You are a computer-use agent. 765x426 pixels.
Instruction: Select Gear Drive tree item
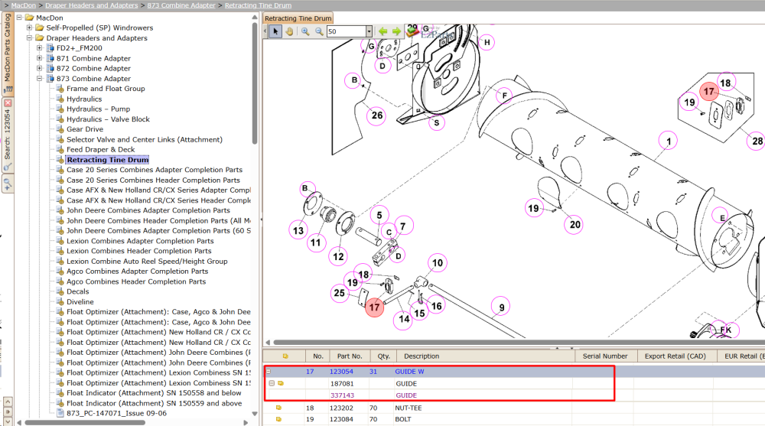(x=85, y=129)
